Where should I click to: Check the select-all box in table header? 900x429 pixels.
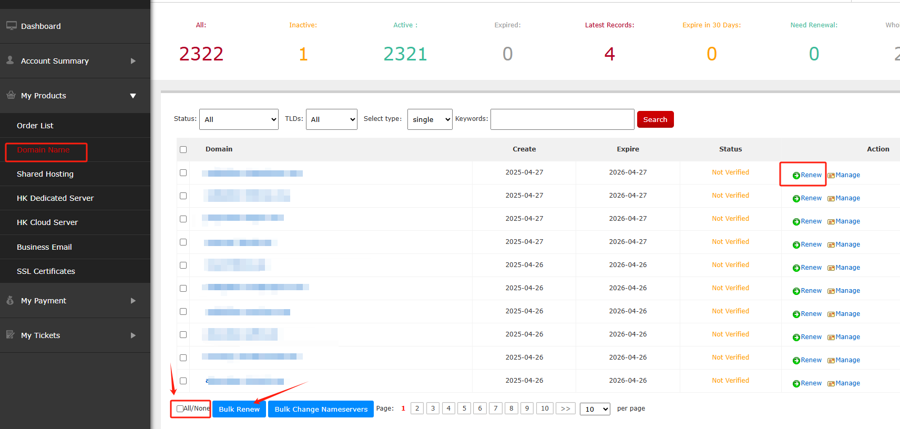pos(183,149)
